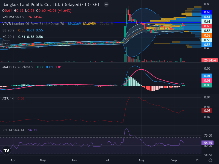Click the Aug label on time axis
This screenshot has height=164, width=219.
click(141, 160)
